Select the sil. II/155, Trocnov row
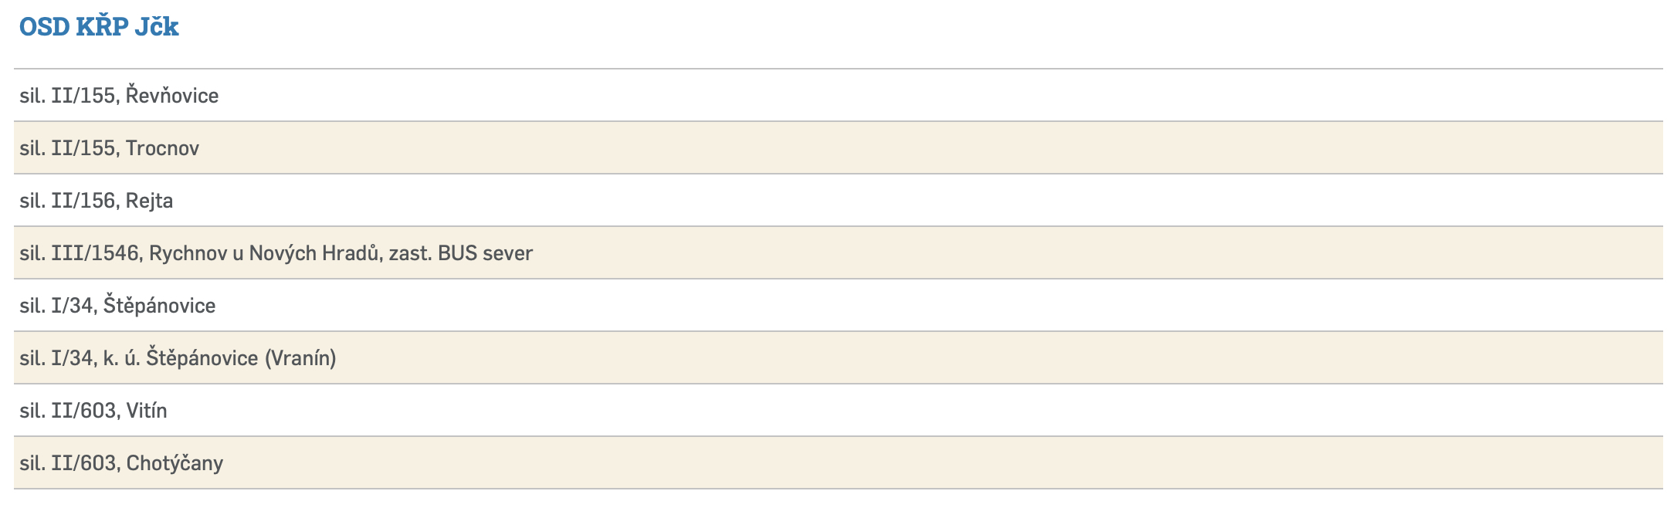The height and width of the screenshot is (508, 1674). [x=110, y=148]
